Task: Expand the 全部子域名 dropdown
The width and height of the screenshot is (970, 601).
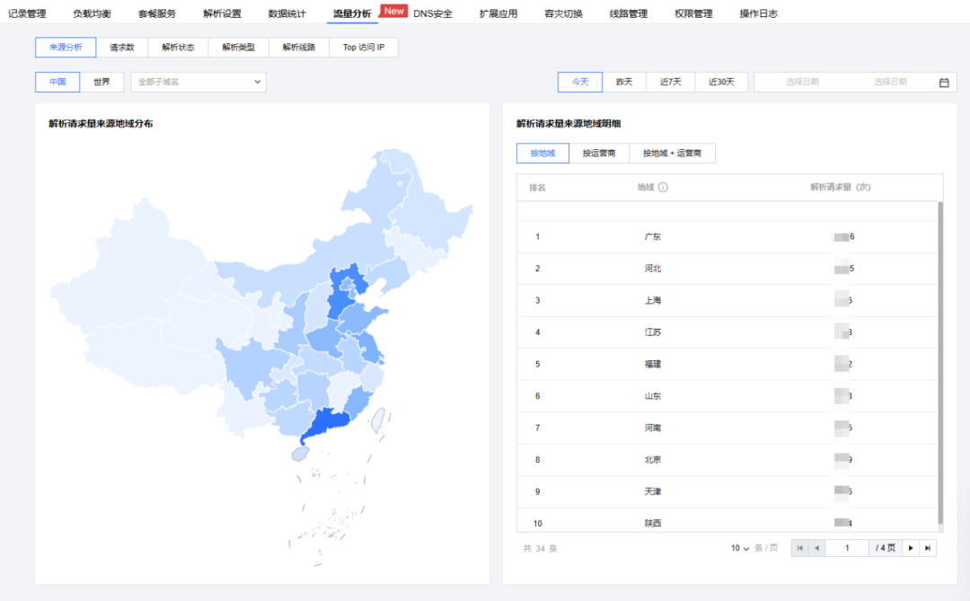Action: 198,82
